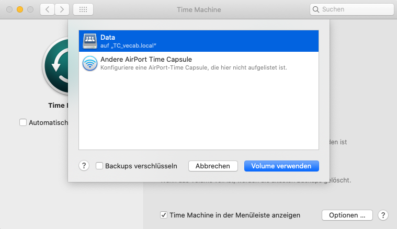The image size is (397, 229).
Task: Click the show all preferences grid icon
Action: pos(83,9)
